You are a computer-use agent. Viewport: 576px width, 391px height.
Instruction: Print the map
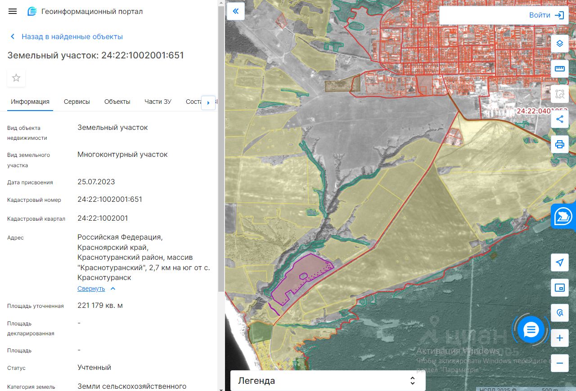pos(560,144)
